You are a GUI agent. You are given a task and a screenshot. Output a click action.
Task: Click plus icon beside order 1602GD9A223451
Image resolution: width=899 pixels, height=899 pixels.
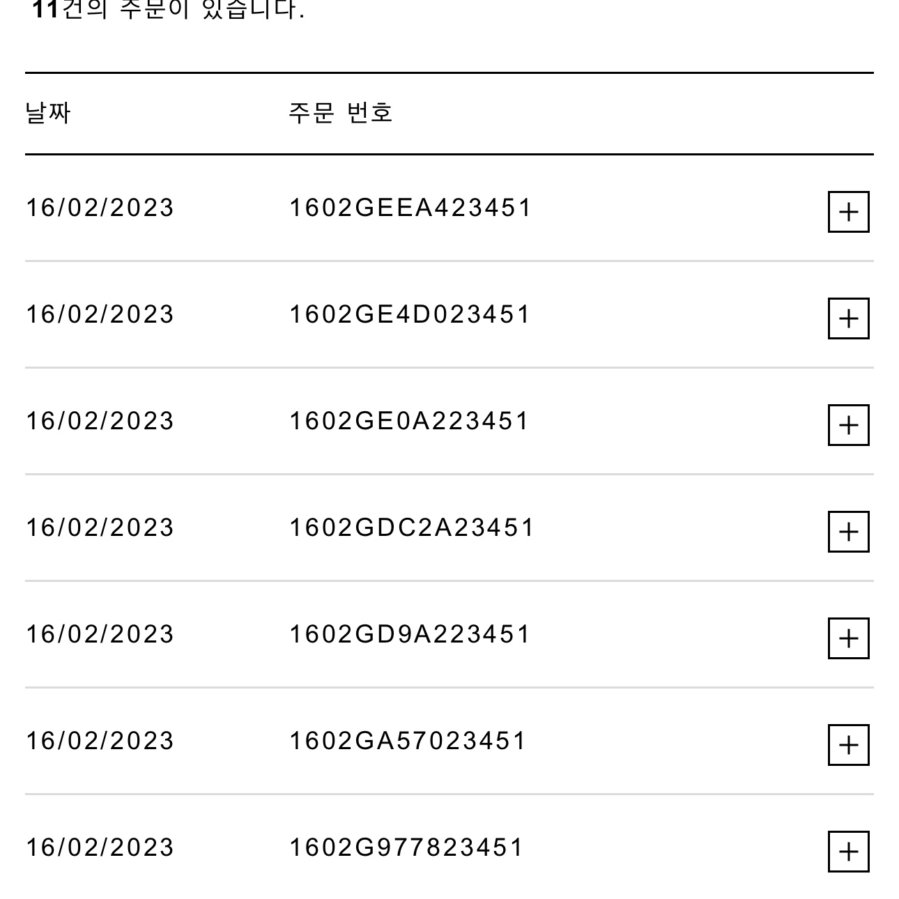(x=848, y=638)
